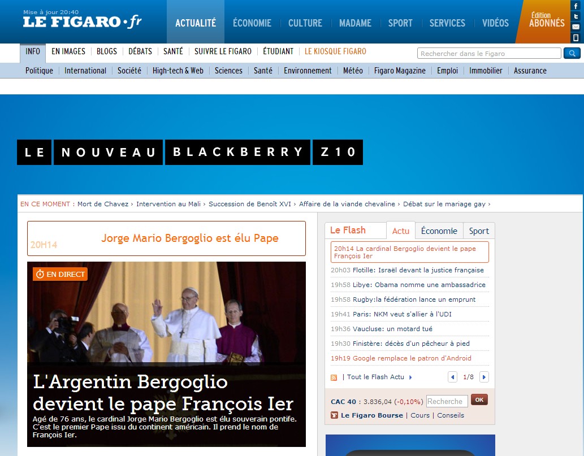
Task: Open Le Figaro's Facebook page icon
Action: 576,6
